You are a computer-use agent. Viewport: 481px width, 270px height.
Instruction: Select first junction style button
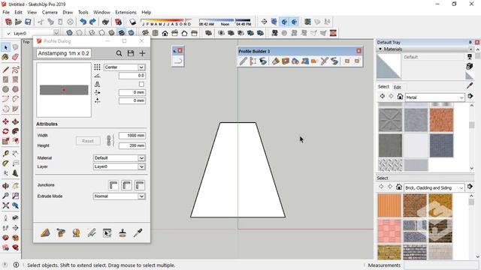[113, 185]
